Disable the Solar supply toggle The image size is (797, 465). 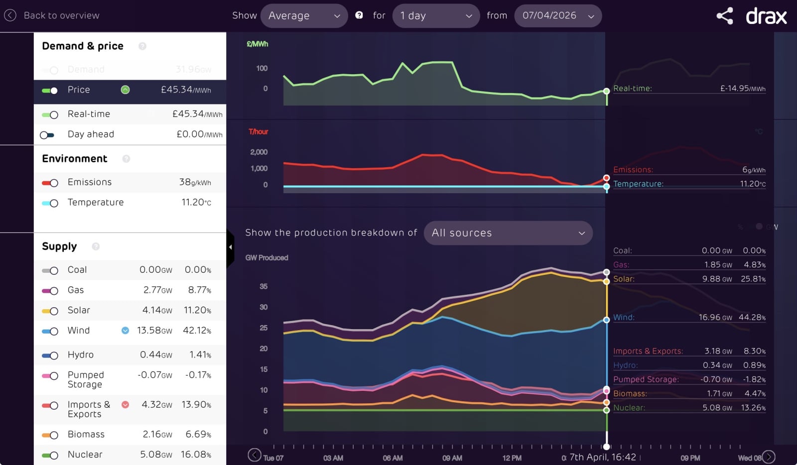(x=50, y=311)
